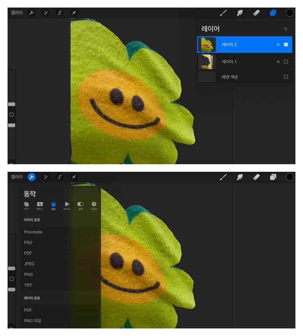303x336 pixels.
Task: Return to 갤러리 in Layers-panel screenshot
Action: [16, 13]
